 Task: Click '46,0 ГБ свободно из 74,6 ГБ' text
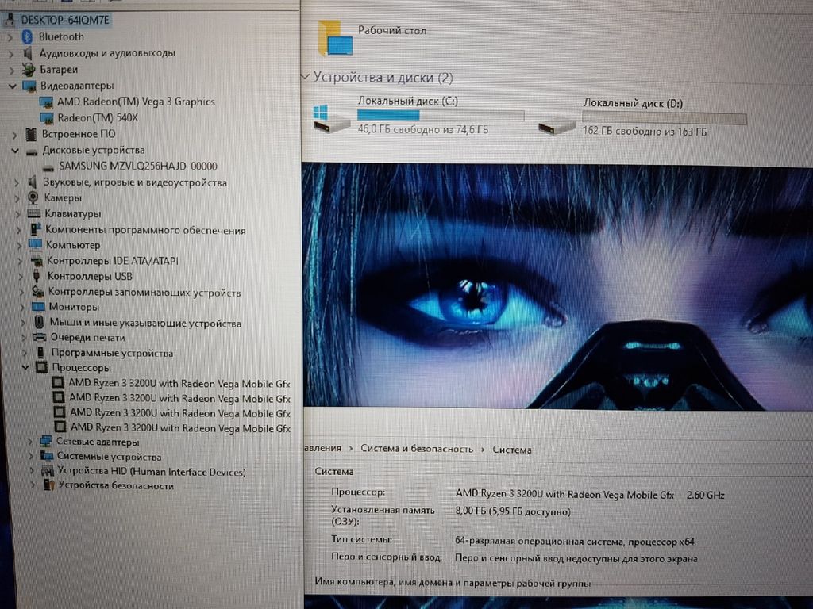(x=422, y=129)
